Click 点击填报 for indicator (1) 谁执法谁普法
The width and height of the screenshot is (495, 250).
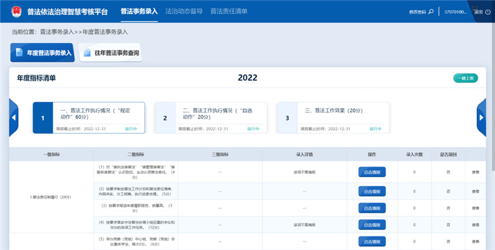click(x=372, y=172)
